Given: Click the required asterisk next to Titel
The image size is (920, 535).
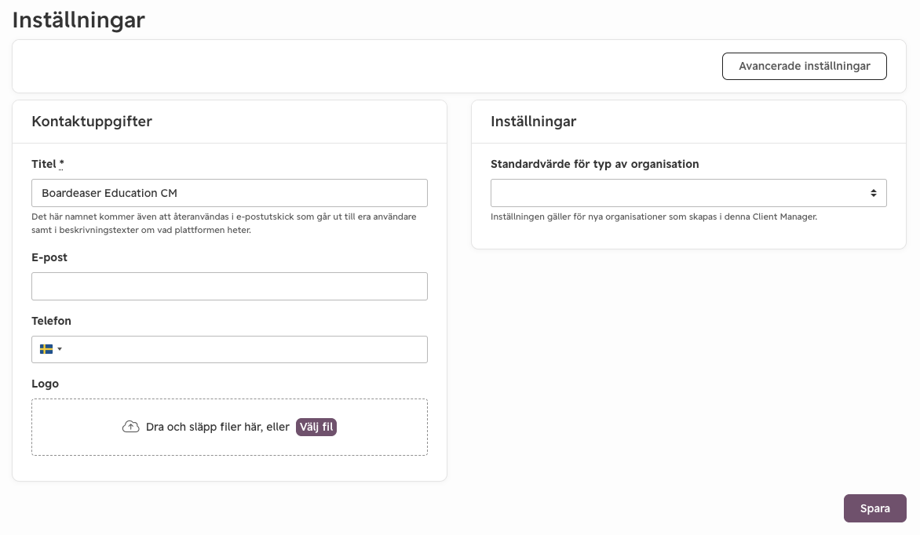Looking at the screenshot, I should point(61,164).
